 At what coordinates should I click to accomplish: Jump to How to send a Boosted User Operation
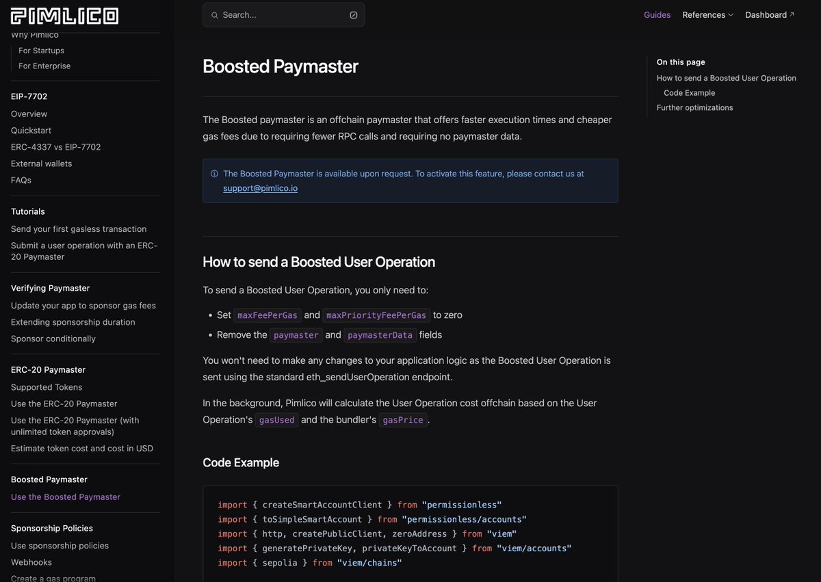(727, 78)
